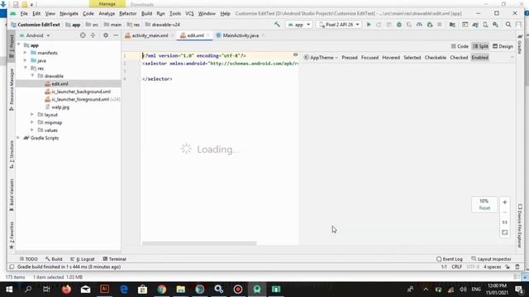This screenshot has width=529, height=297.
Task: Open Microsoft Edge from taskbar
Action: 124,290
